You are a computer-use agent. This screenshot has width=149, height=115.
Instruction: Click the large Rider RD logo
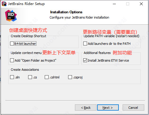tap(11, 16)
